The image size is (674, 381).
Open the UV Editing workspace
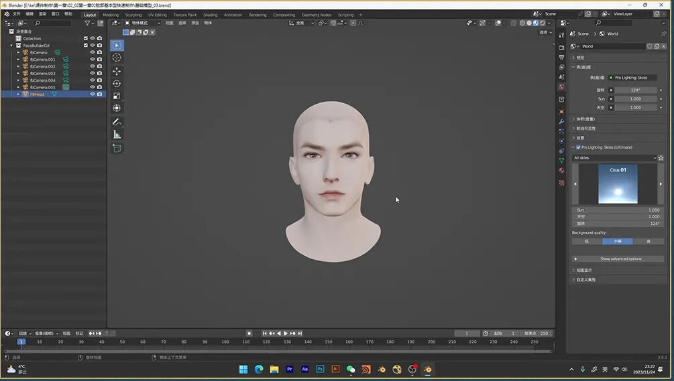(158, 15)
